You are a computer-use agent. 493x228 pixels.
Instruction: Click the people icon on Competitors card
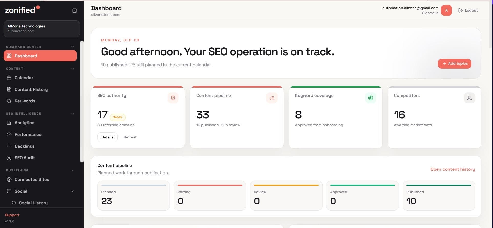(469, 98)
